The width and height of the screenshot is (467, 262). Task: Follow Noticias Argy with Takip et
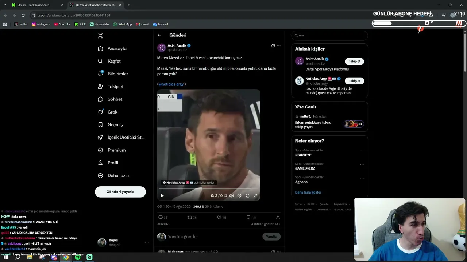tap(354, 81)
